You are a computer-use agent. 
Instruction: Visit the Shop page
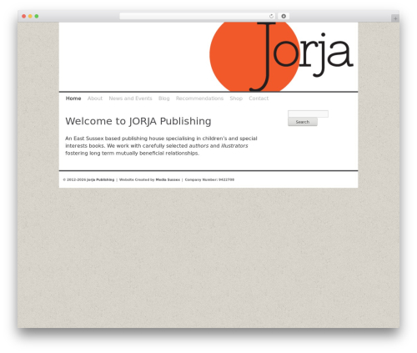[x=236, y=98]
